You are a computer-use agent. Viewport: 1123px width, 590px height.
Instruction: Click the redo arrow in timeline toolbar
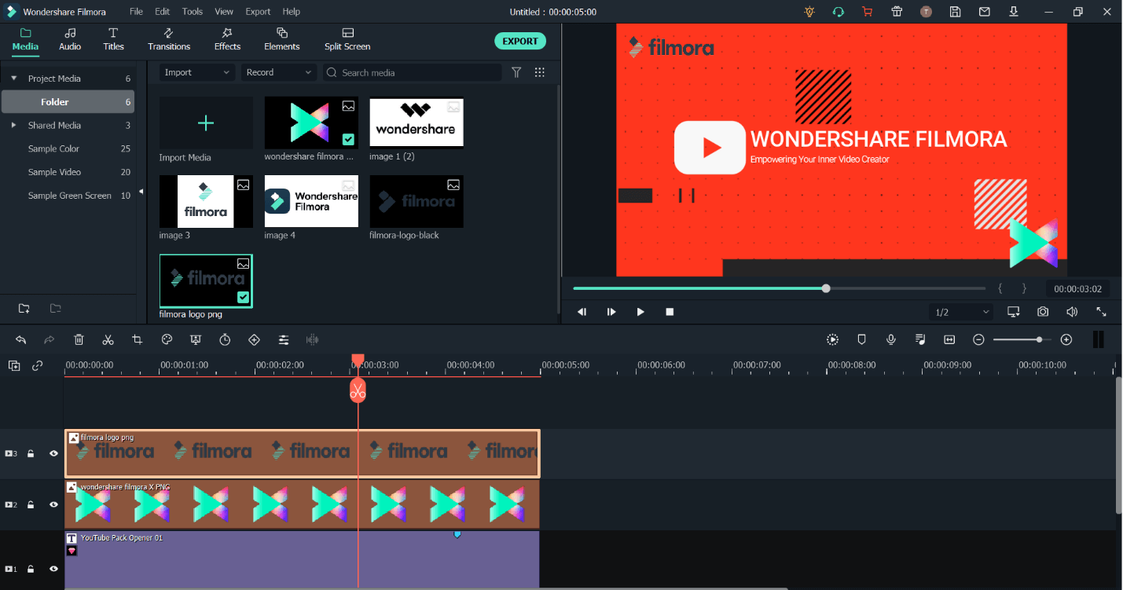click(x=50, y=339)
